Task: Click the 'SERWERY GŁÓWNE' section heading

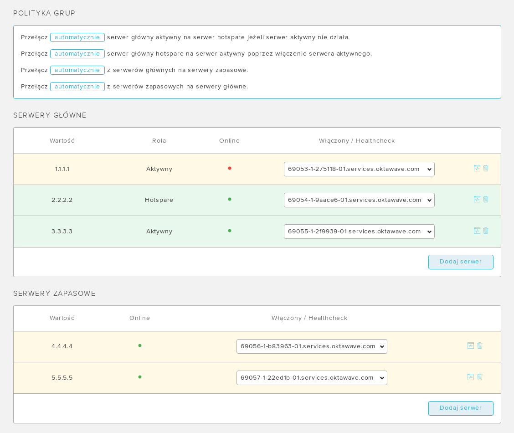Action: click(x=50, y=115)
